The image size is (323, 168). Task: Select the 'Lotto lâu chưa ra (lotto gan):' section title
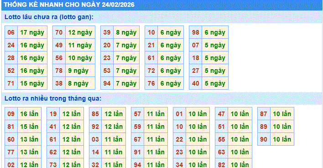[x=49, y=17]
